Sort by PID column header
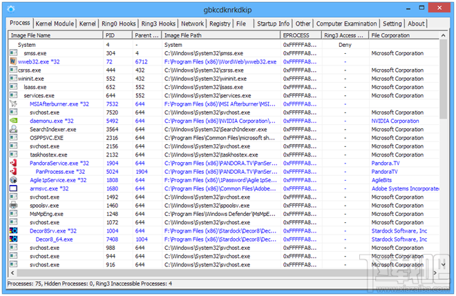Viewport: 456px width, 296px height. tap(117, 35)
